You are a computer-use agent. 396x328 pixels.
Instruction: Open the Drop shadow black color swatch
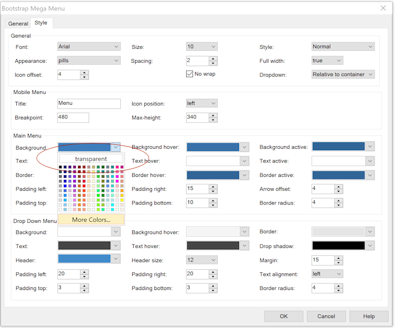339,246
